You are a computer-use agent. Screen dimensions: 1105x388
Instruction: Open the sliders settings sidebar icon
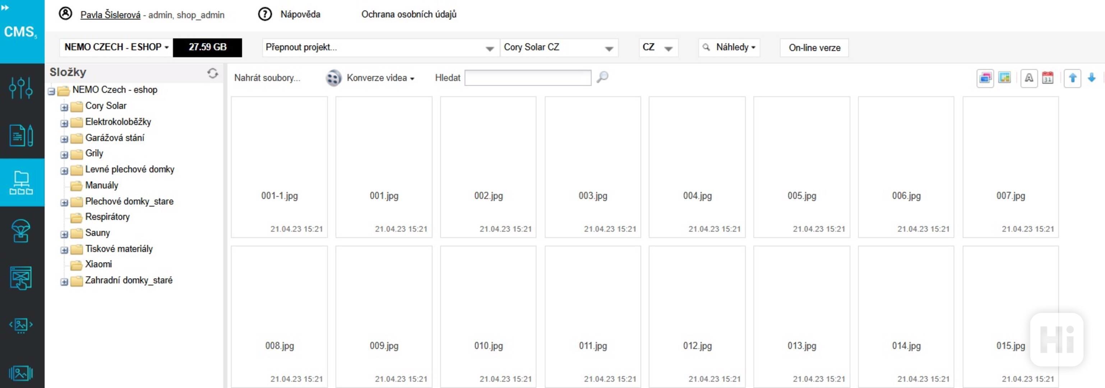pos(21,88)
